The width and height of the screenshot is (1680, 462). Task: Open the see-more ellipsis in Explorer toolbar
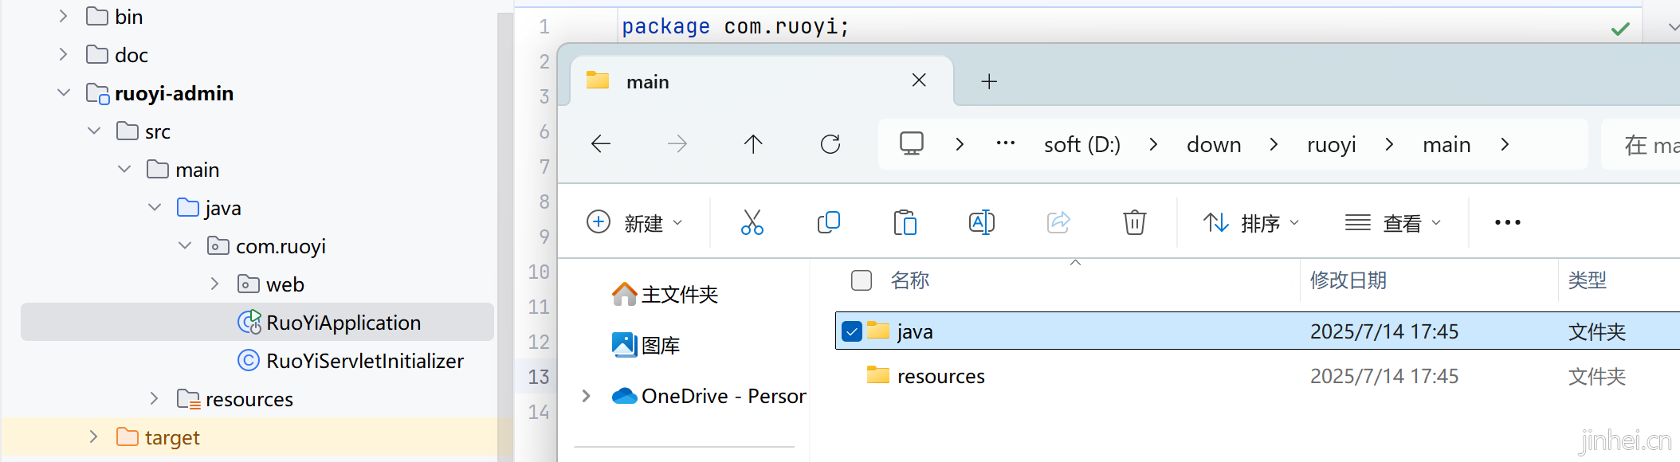1508,223
